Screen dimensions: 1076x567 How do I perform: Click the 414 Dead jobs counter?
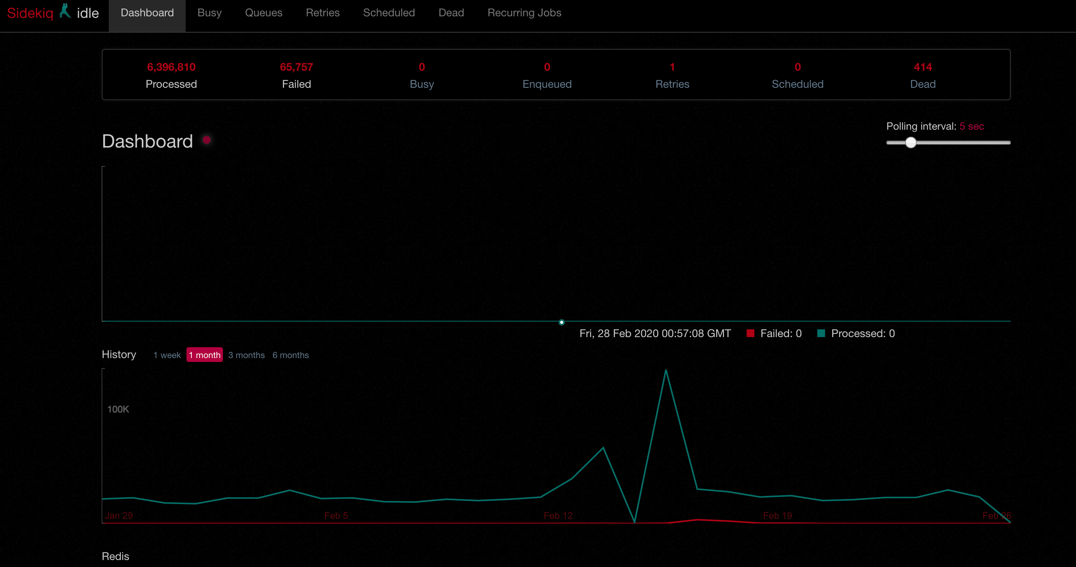[x=923, y=67]
